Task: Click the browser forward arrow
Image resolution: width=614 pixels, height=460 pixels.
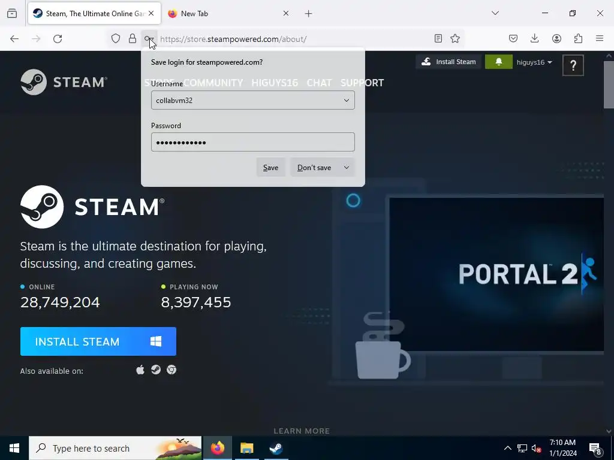Action: pyautogui.click(x=35, y=38)
